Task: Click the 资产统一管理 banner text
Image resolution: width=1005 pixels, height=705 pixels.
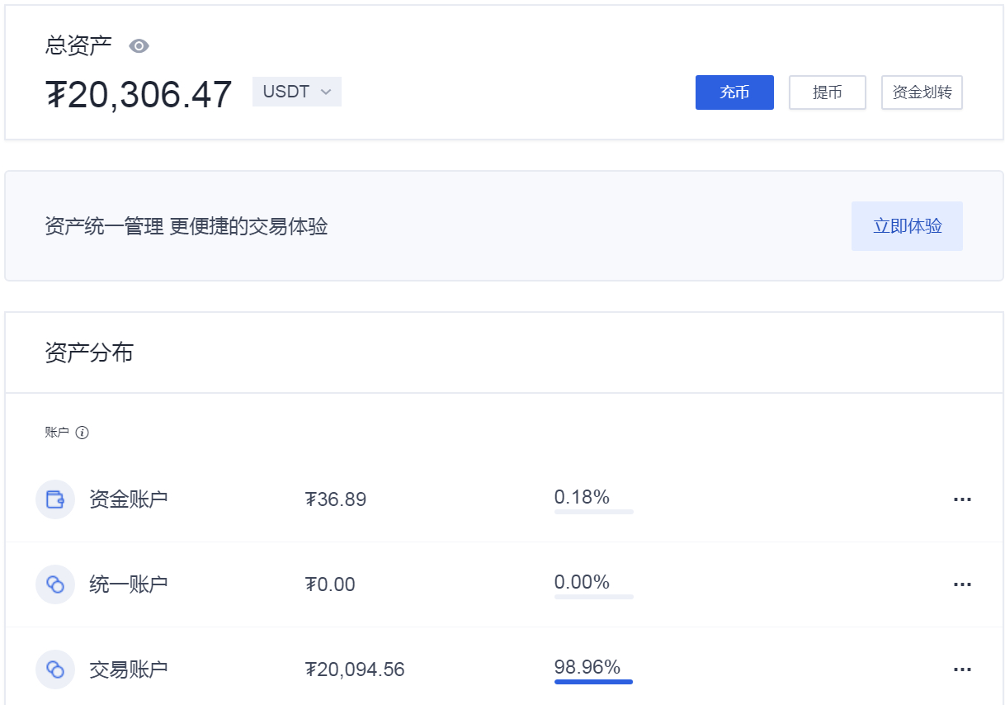Action: pyautogui.click(x=186, y=226)
